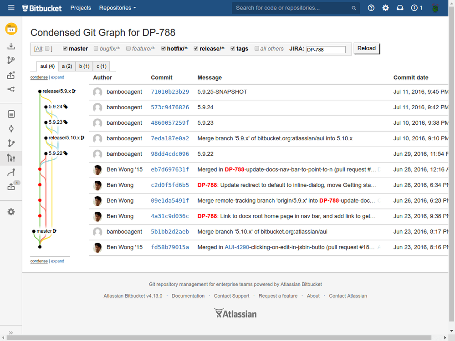Click in the JIRA key input field
455x341 pixels.
[326, 50]
